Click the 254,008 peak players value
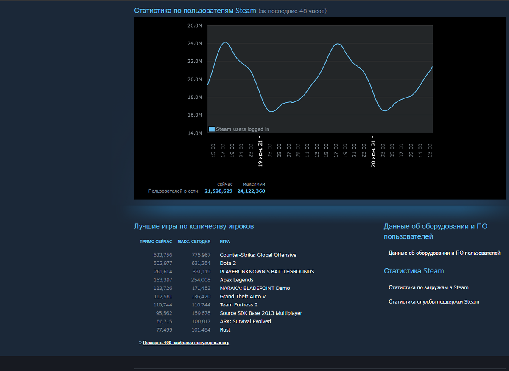 click(x=201, y=280)
